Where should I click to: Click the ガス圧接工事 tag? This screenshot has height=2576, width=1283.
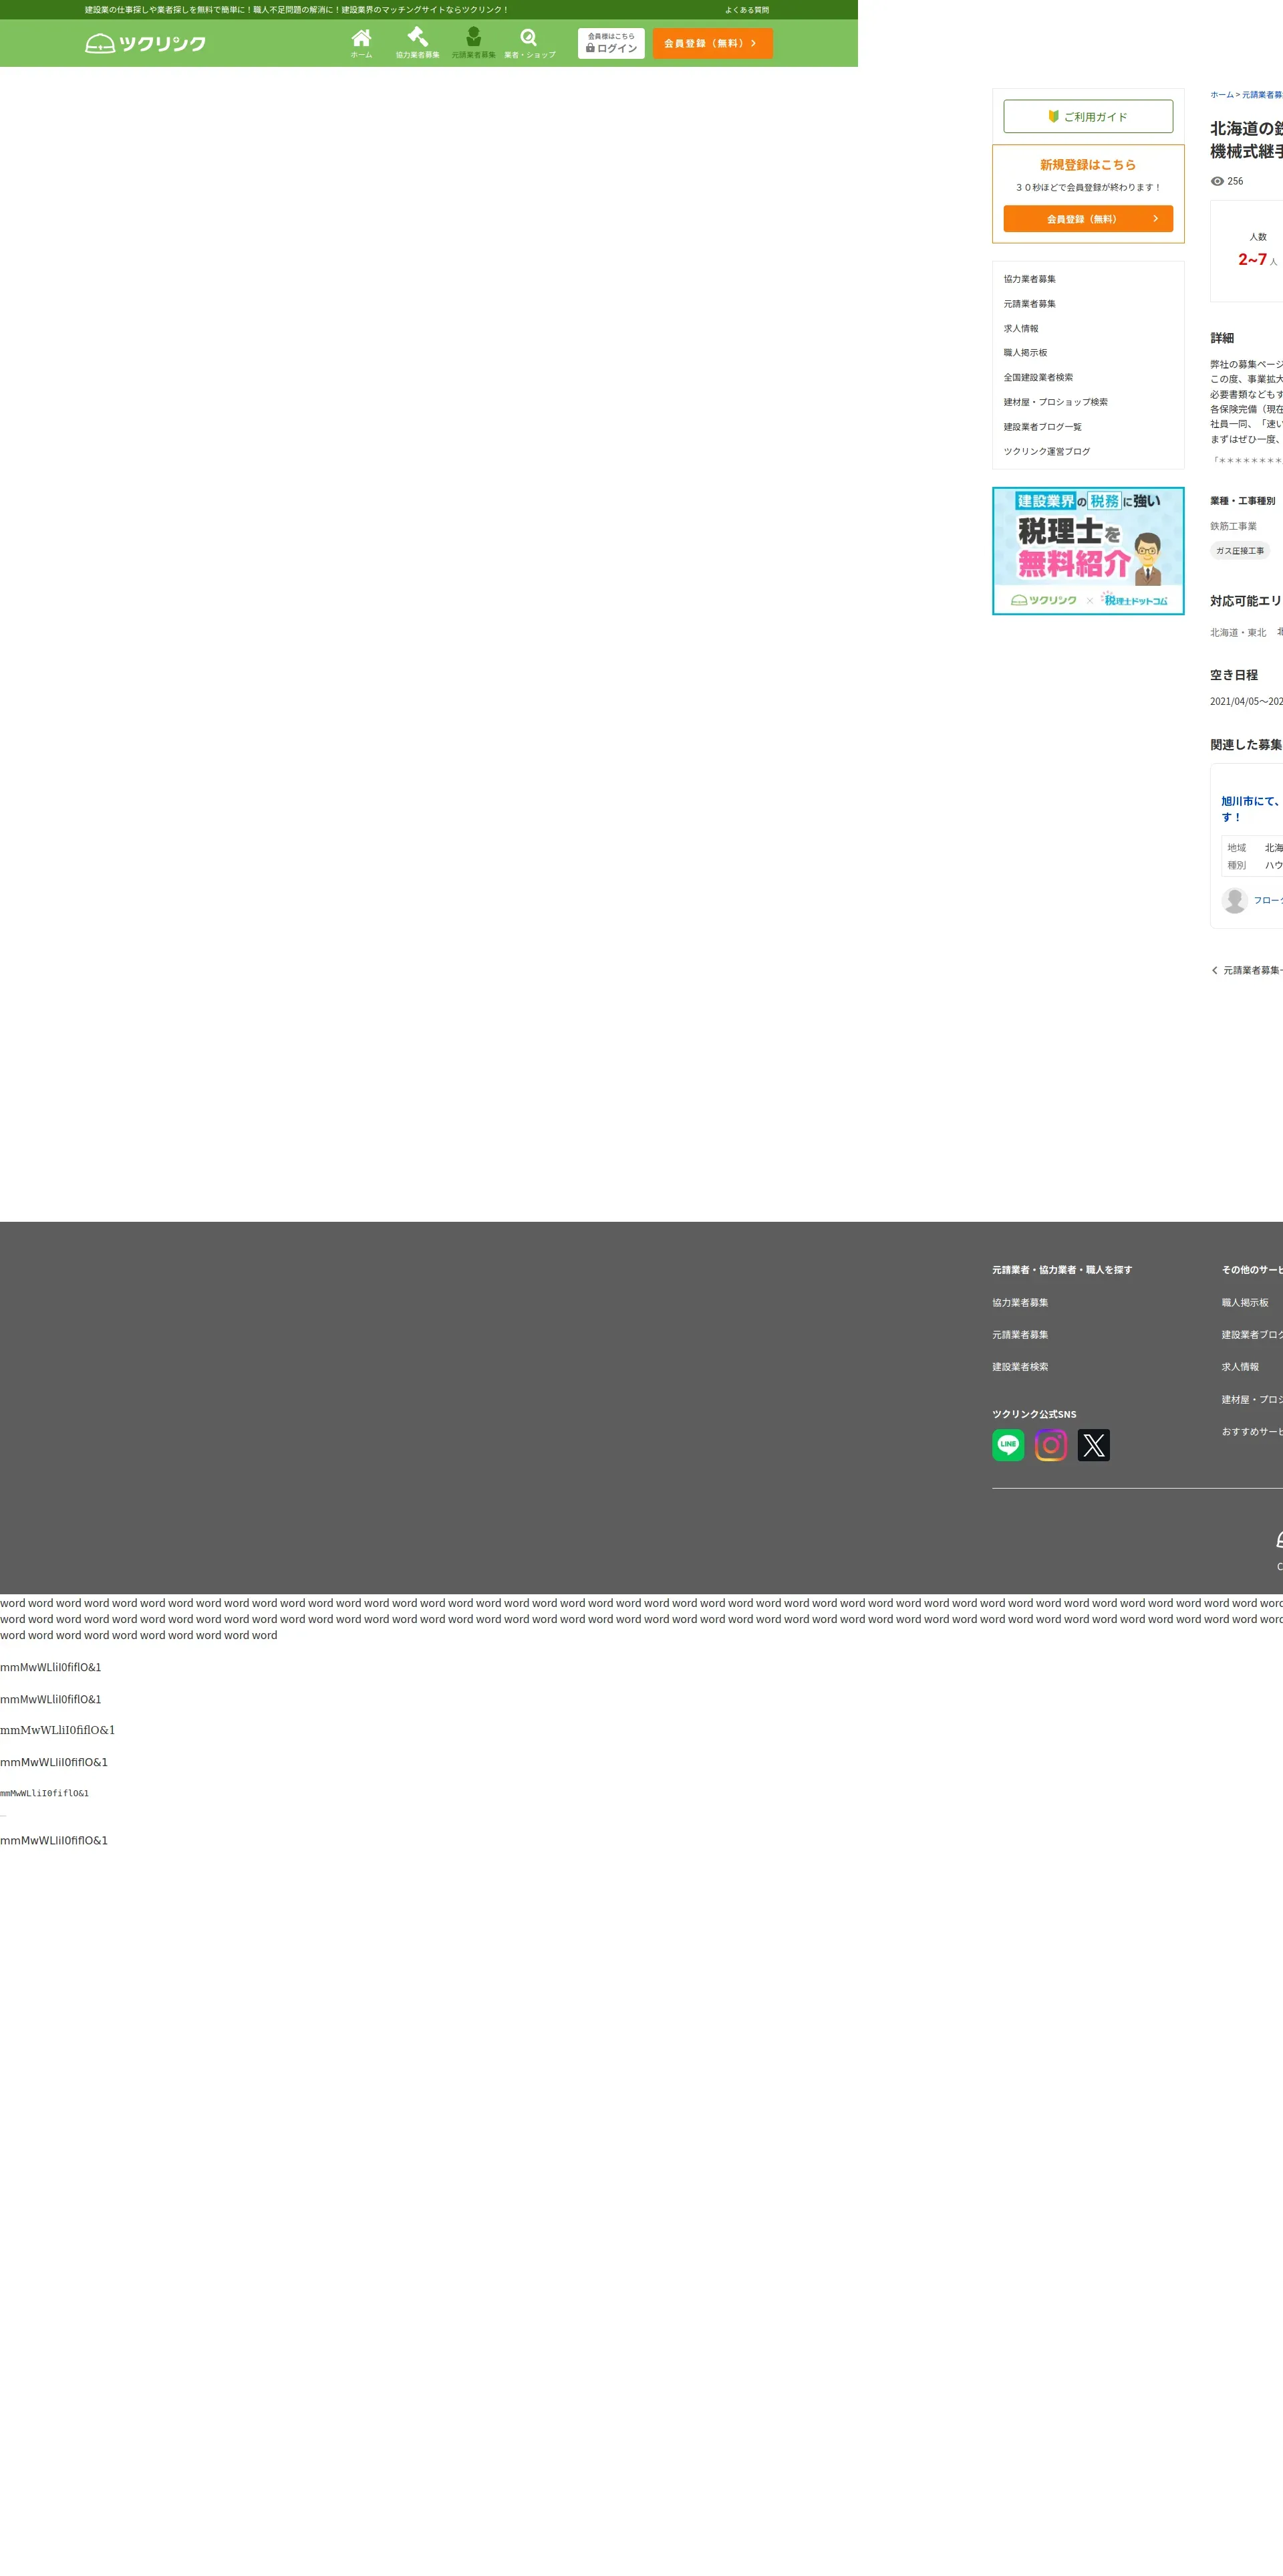pyautogui.click(x=1239, y=551)
